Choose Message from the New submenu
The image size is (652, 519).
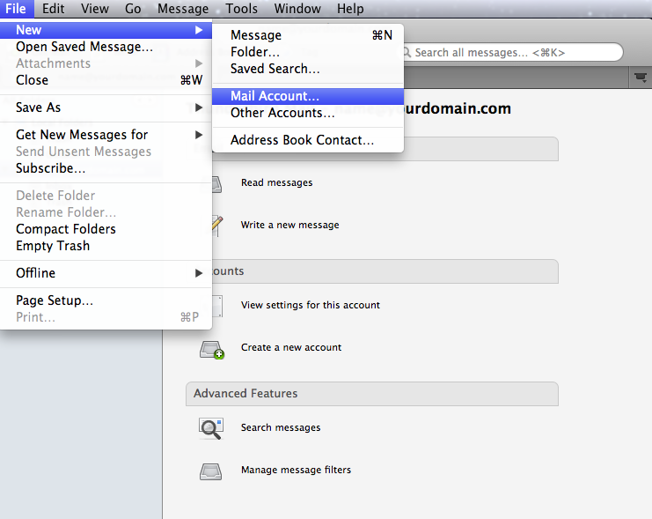point(308,35)
